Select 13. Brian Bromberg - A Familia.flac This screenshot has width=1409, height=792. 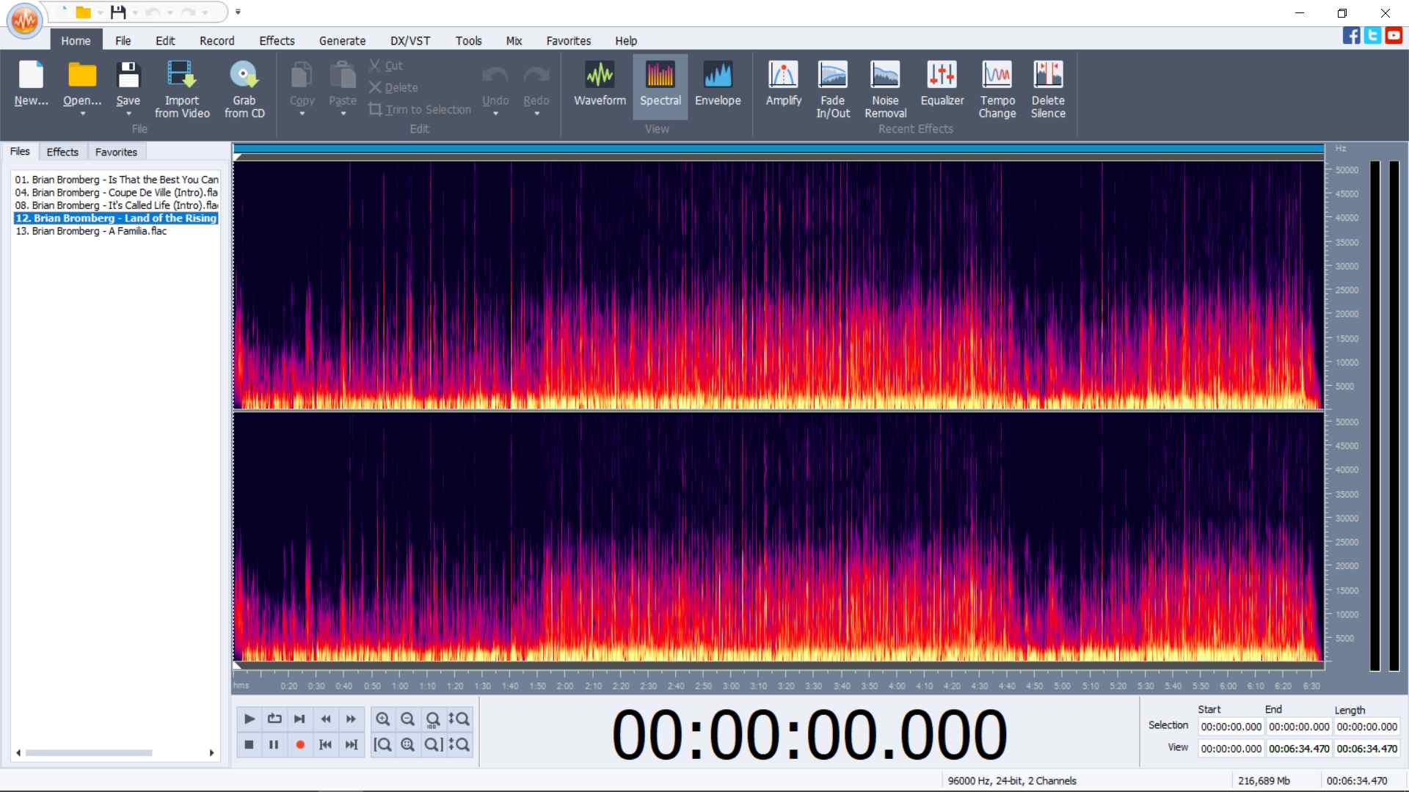point(91,231)
